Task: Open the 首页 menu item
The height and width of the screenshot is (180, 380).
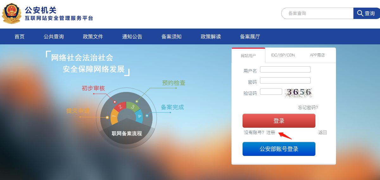Action: tap(20, 36)
